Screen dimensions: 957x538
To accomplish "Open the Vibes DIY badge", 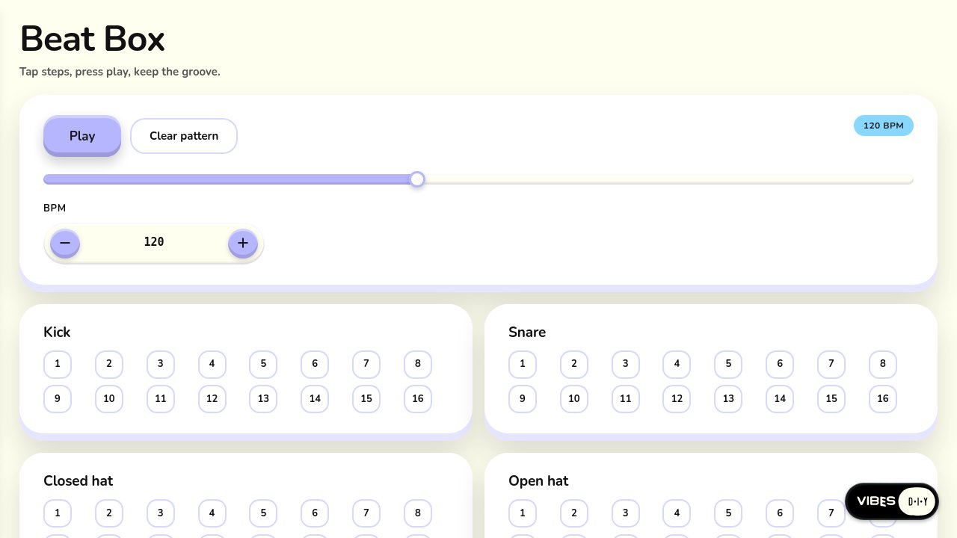I will point(892,501).
